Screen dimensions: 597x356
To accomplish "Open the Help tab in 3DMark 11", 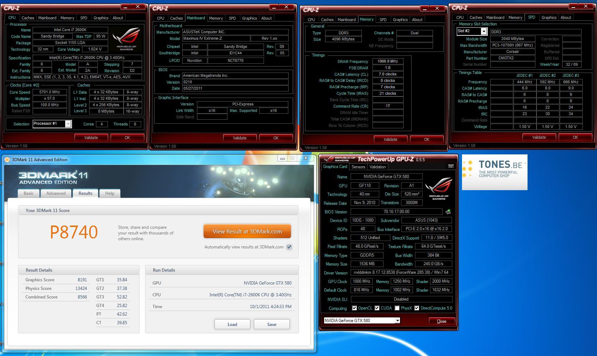I will tap(110, 193).
